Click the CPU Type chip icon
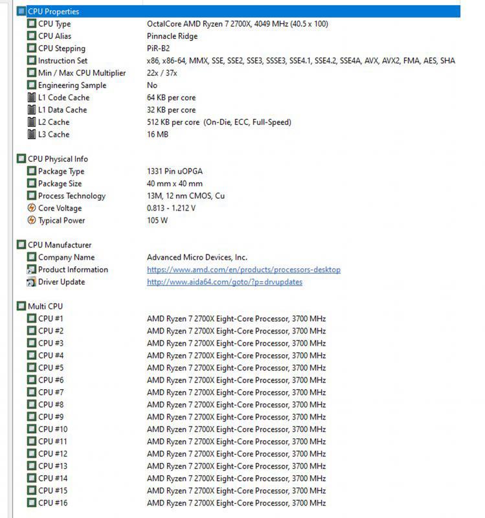The image size is (485, 518). pyautogui.click(x=31, y=24)
